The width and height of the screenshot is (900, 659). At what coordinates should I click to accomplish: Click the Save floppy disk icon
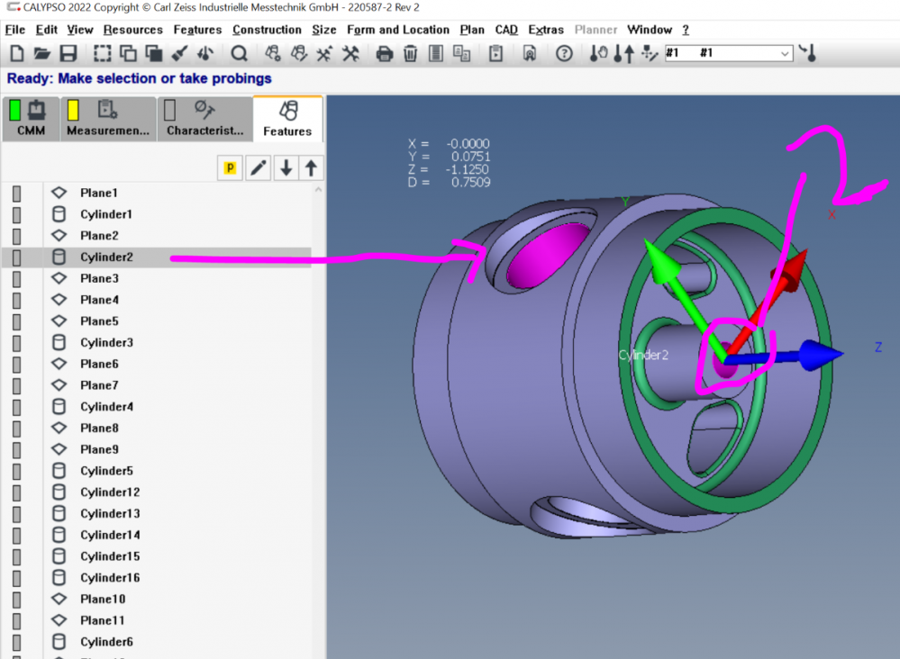click(x=68, y=53)
